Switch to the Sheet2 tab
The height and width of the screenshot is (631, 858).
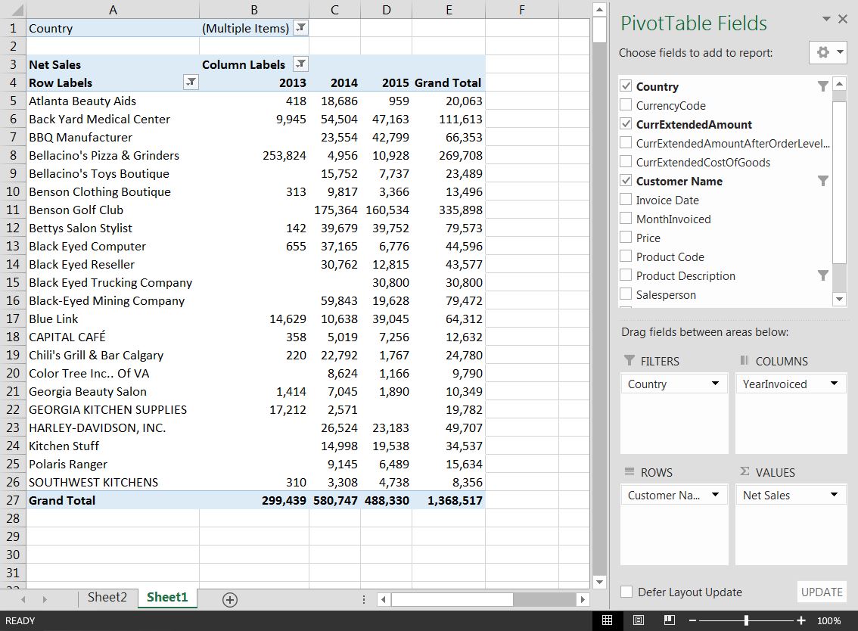click(x=107, y=597)
